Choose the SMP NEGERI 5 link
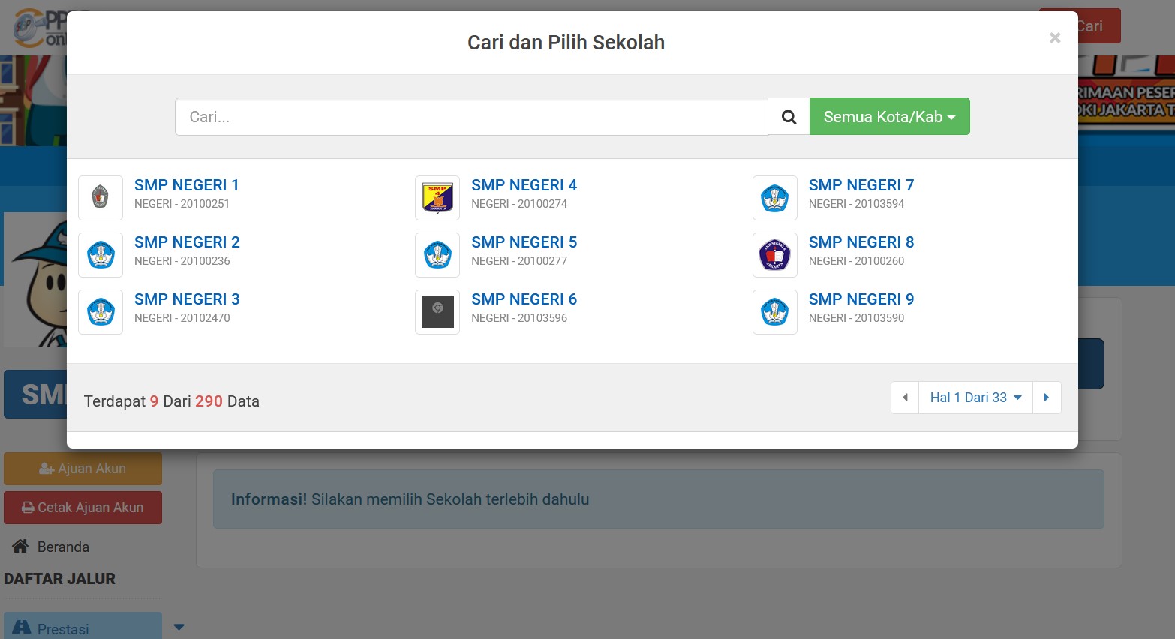Screen dimensions: 1175x639 [524, 242]
